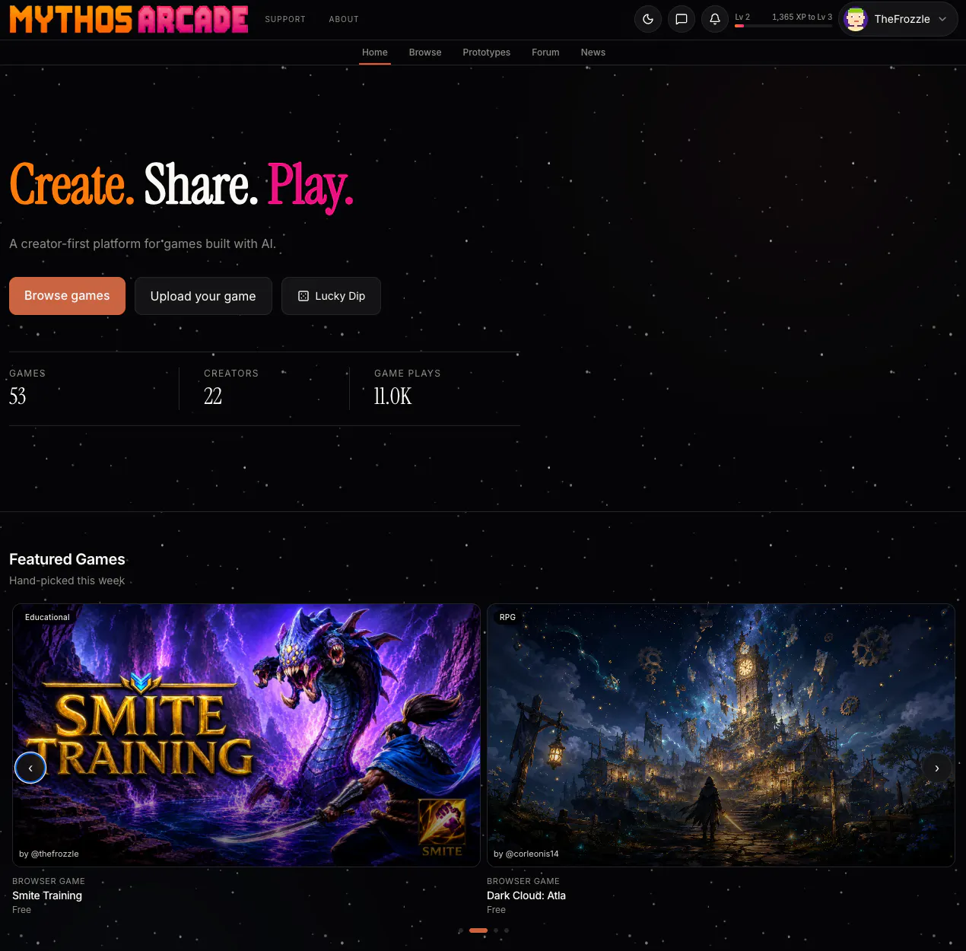The height and width of the screenshot is (951, 966).
Task: Click the Creators count 22
Action: tap(213, 396)
